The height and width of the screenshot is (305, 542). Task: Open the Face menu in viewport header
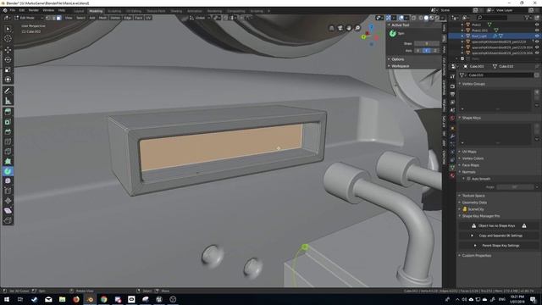pos(139,18)
